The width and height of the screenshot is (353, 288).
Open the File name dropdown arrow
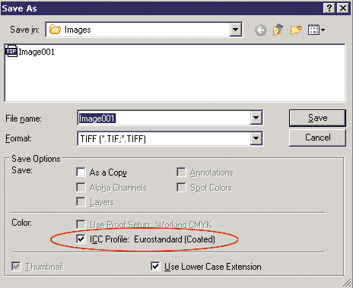click(256, 118)
